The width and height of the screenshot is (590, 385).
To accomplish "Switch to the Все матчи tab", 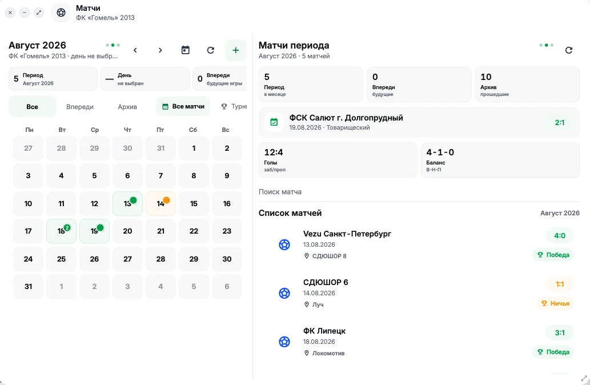I will coord(183,106).
